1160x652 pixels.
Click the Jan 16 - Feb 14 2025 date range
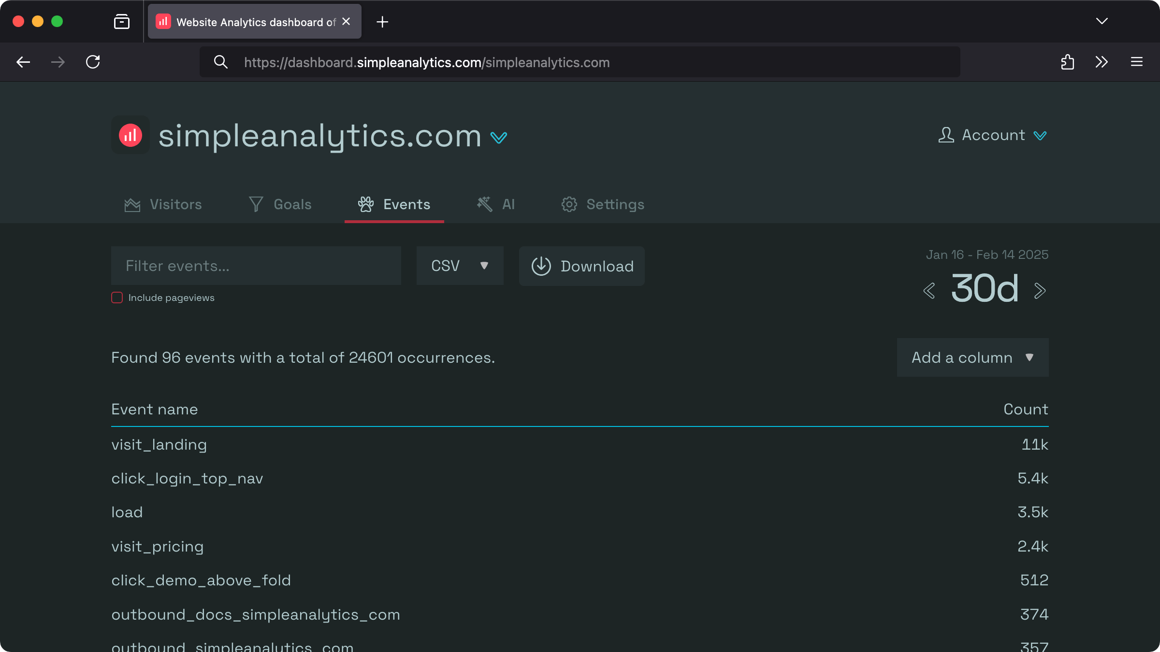coord(987,255)
